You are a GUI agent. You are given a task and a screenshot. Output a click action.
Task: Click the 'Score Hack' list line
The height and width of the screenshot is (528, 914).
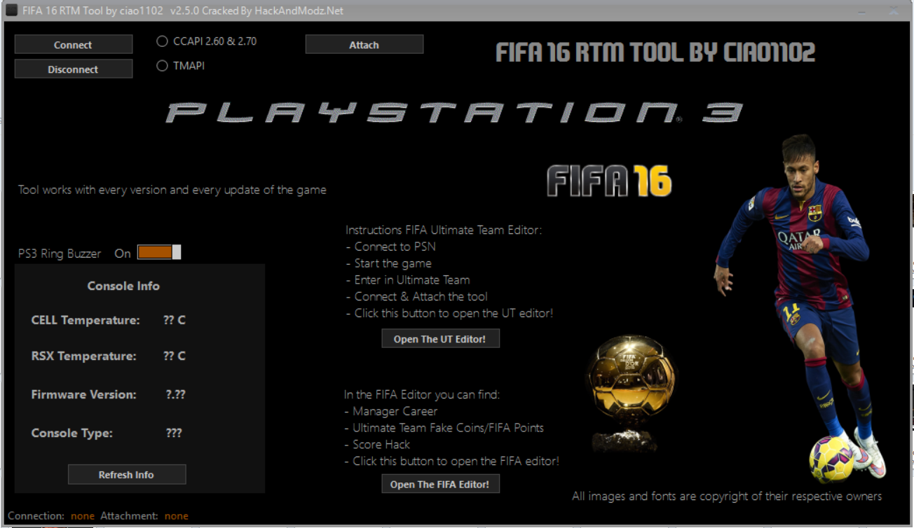(x=377, y=444)
